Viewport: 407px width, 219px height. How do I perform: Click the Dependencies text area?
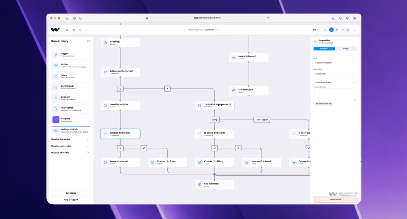click(x=335, y=95)
